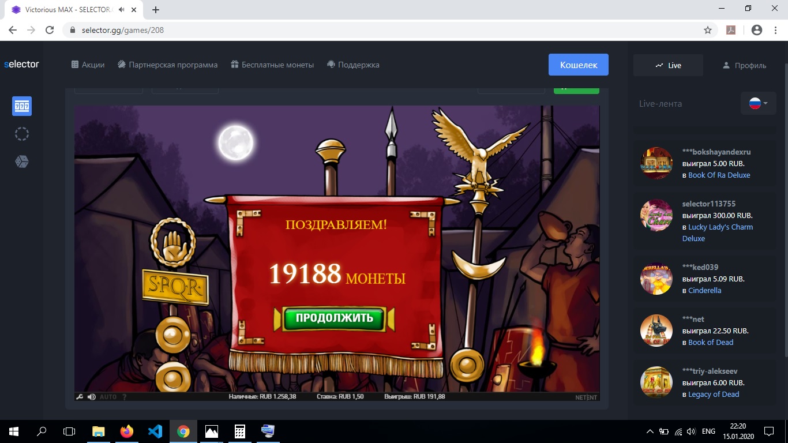This screenshot has width=788, height=443.
Task: Open the Book of Dead game thumbnail
Action: [656, 331]
